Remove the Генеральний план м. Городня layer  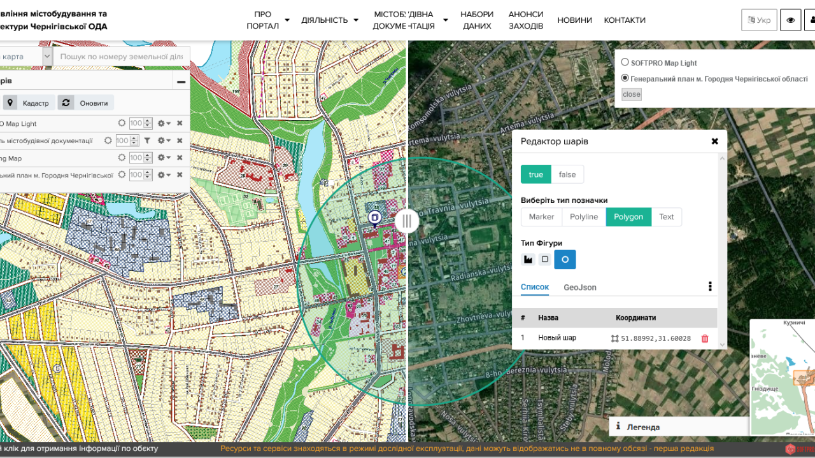(x=180, y=175)
